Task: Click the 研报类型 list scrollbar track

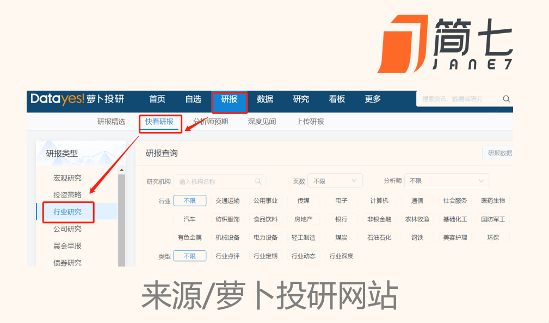Action: point(121,220)
